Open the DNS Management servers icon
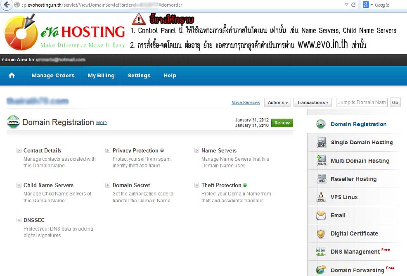Screen dimensions: 407x276 point(321,252)
